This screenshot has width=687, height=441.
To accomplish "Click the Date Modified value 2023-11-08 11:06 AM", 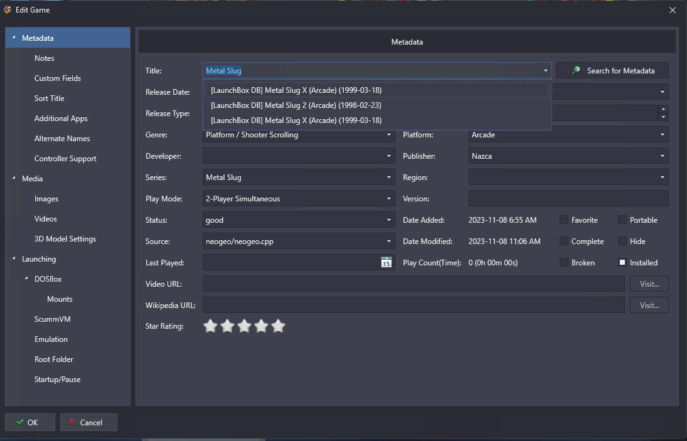I will [x=504, y=242].
